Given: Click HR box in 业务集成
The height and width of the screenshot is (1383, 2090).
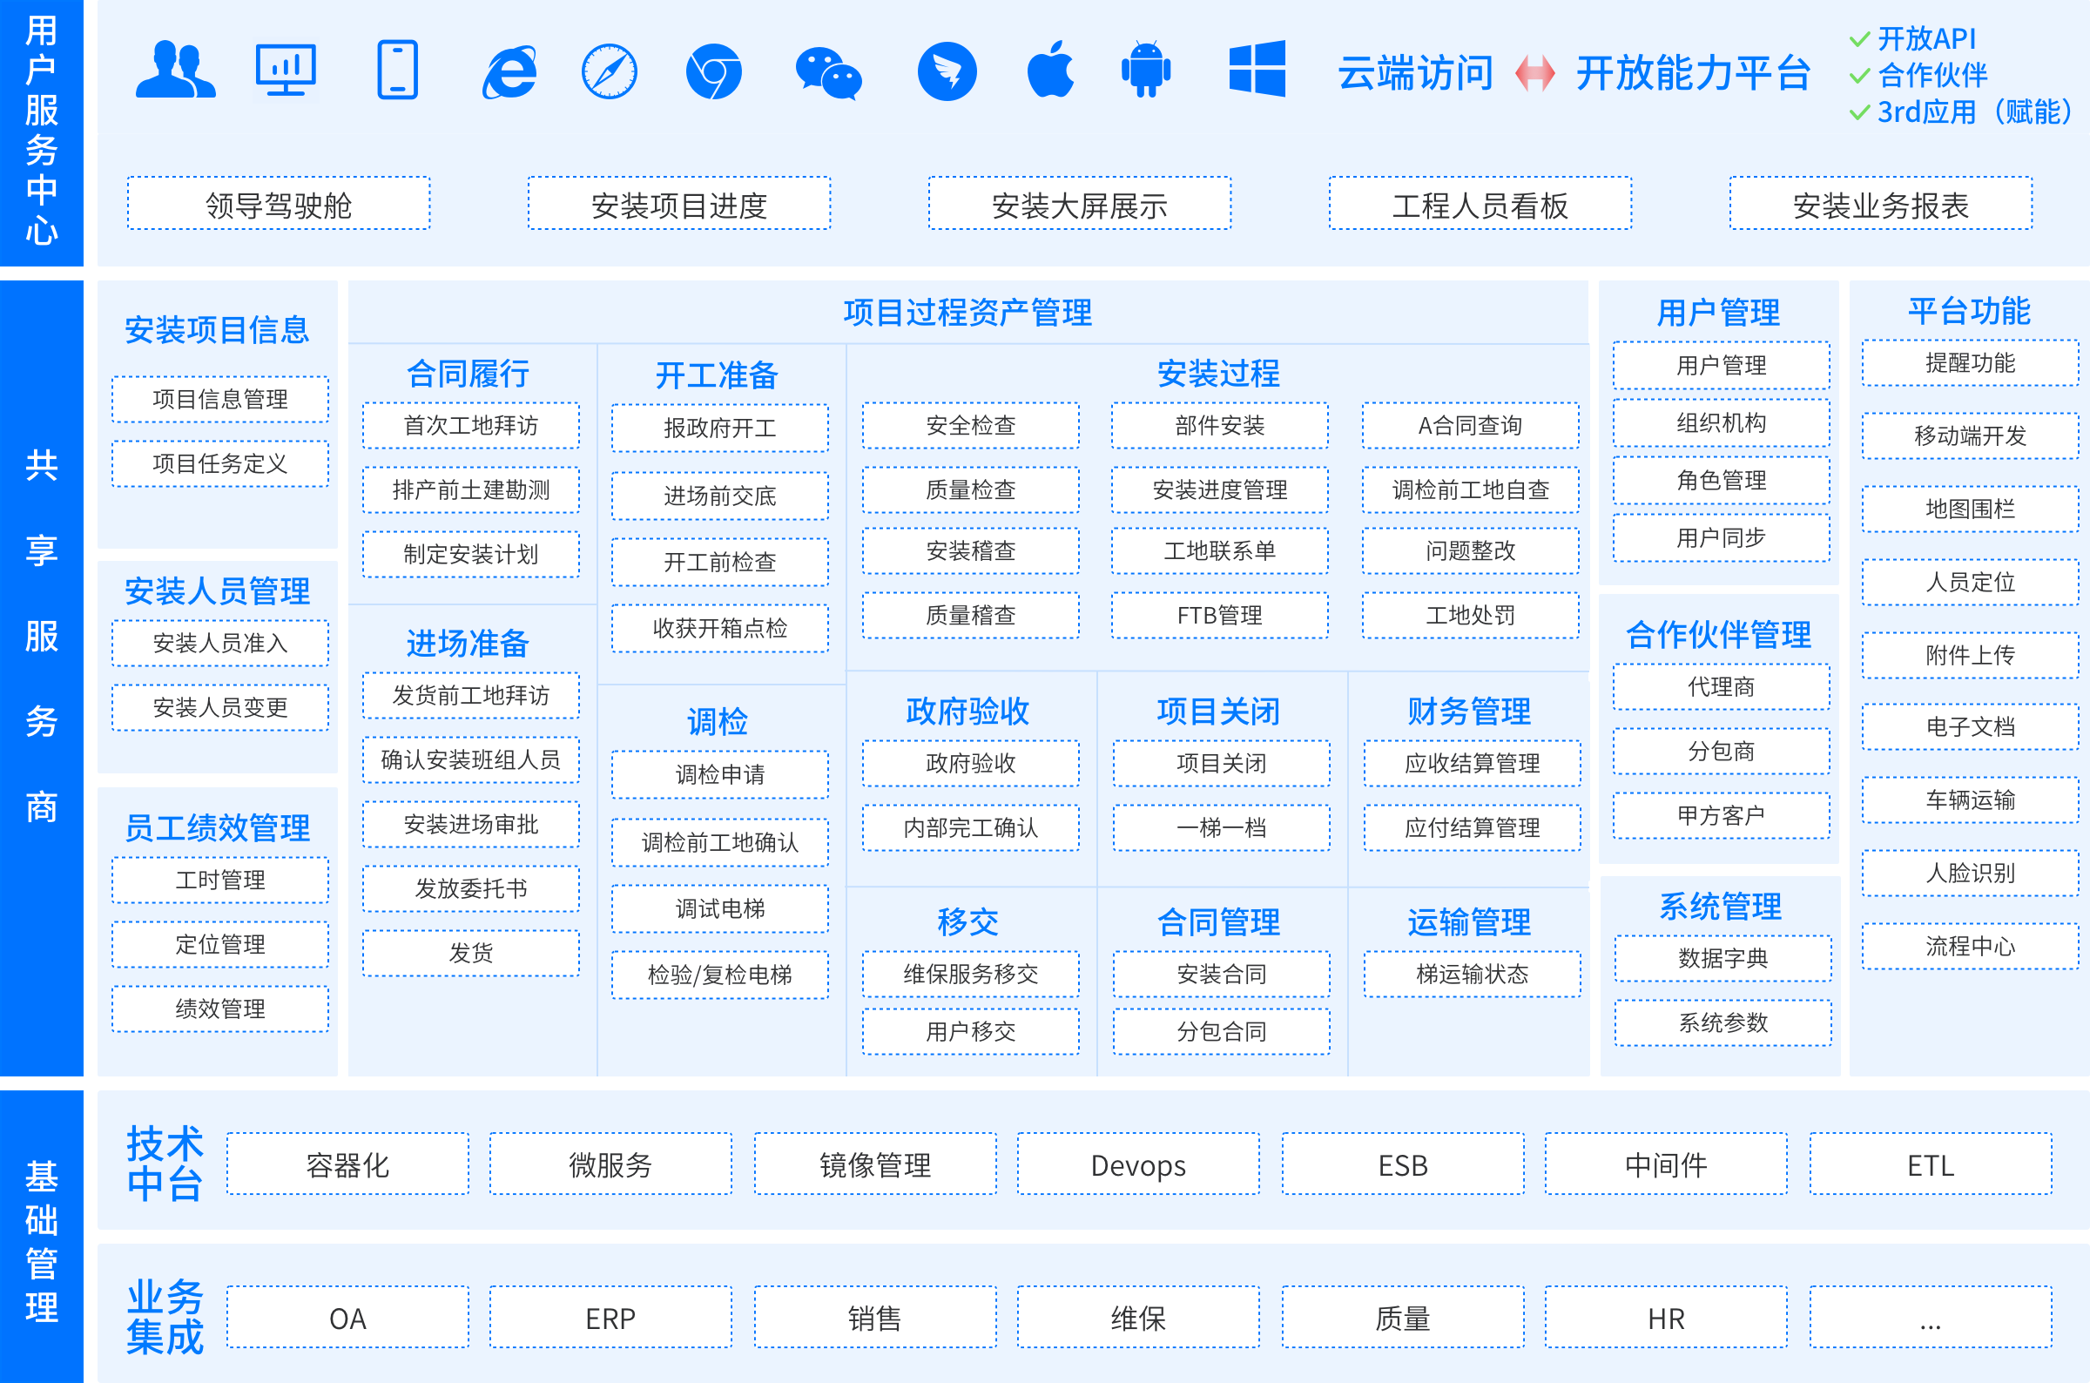Looking at the screenshot, I should pyautogui.click(x=1667, y=1319).
